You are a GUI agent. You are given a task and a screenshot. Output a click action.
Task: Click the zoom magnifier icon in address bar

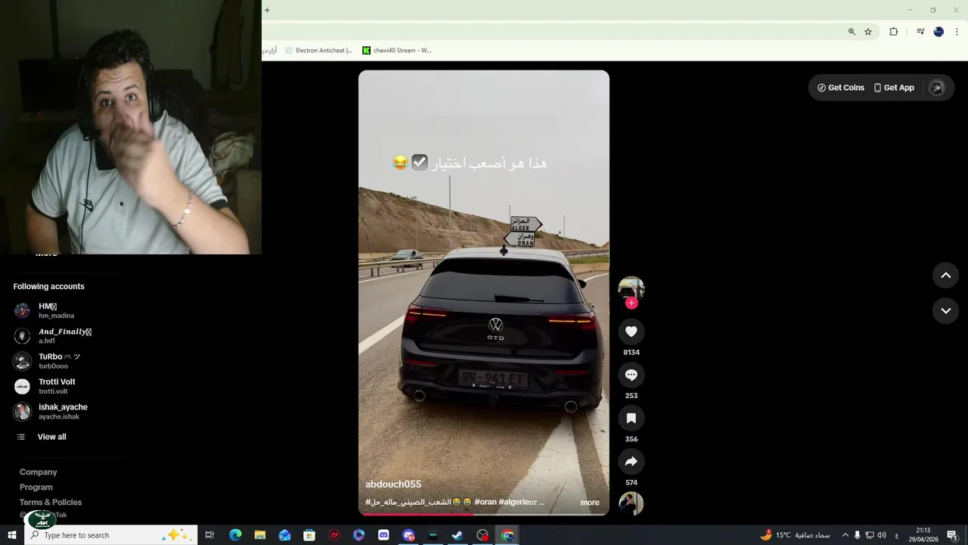(x=852, y=32)
